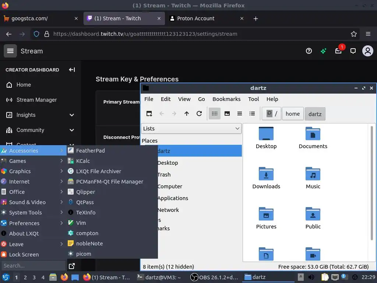The image size is (377, 283).
Task: Go up to the parent folder in file manager
Action: 187,113
